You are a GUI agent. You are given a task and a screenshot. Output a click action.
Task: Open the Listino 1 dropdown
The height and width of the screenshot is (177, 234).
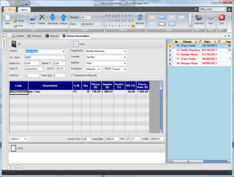25,139
